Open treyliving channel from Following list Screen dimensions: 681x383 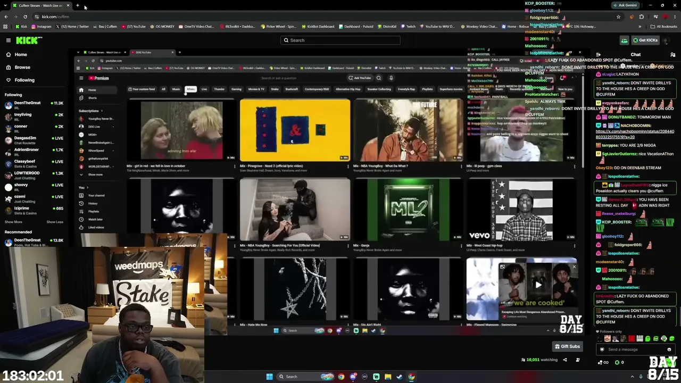(33, 117)
